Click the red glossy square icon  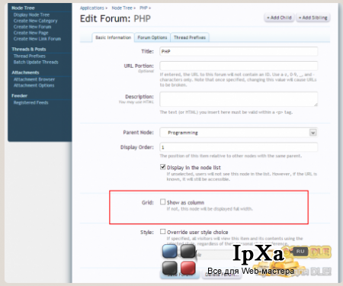pos(188,268)
